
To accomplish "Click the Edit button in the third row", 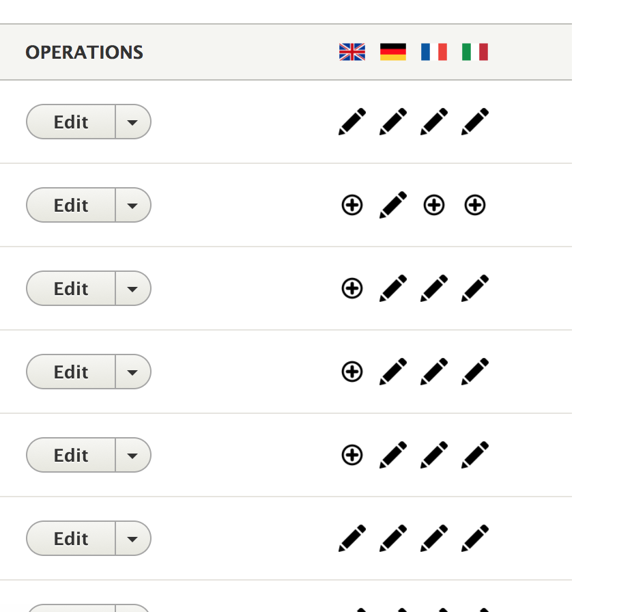I will pyautogui.click(x=71, y=288).
